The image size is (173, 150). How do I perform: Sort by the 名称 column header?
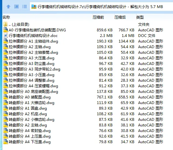(x=6, y=17)
